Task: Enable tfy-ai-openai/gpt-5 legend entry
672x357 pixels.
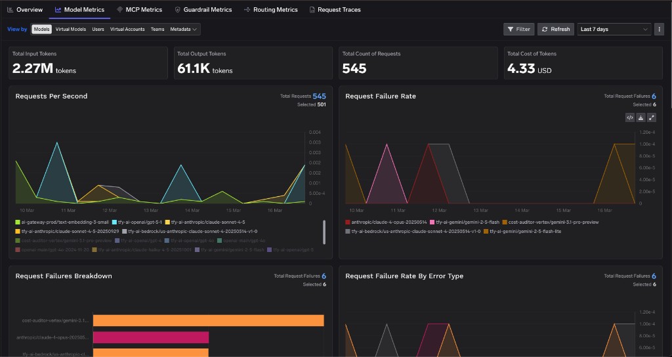Action: [290, 249]
